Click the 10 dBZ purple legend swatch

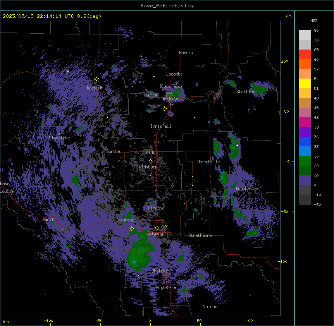pos(305,180)
